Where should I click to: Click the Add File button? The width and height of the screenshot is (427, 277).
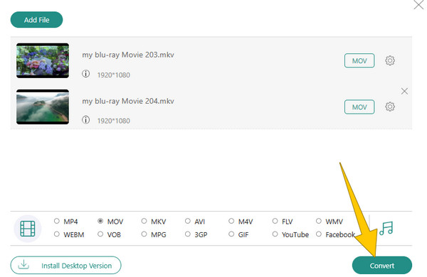(36, 20)
